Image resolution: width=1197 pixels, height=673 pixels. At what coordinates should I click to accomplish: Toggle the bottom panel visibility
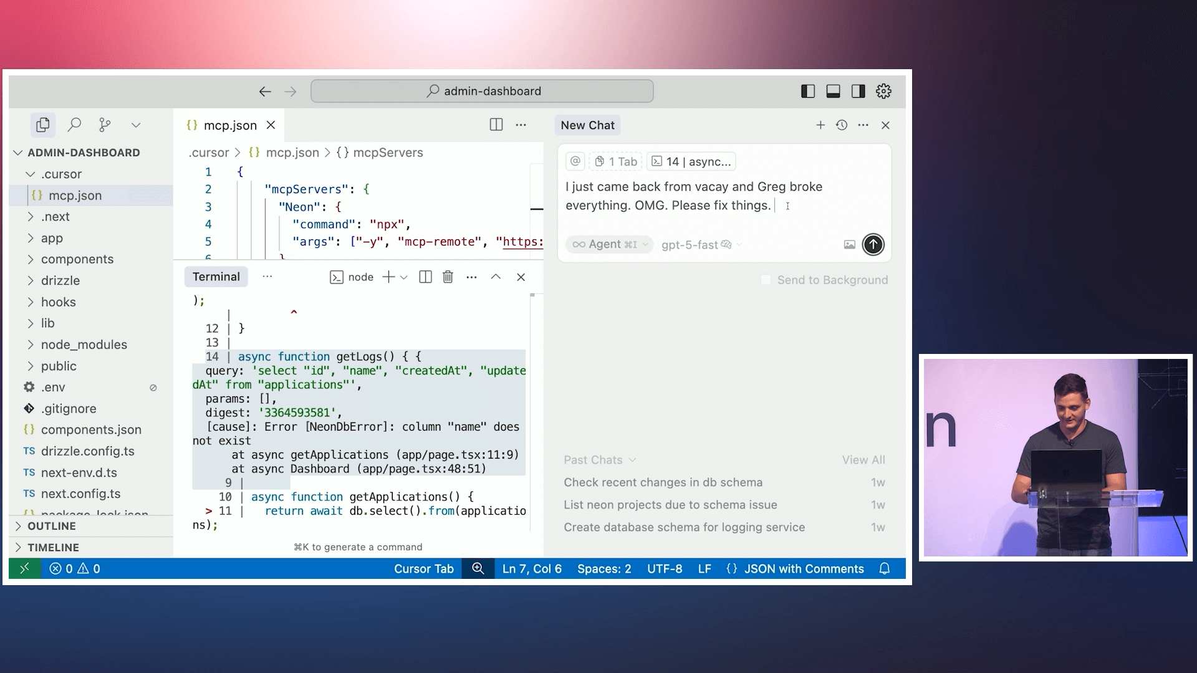833,91
